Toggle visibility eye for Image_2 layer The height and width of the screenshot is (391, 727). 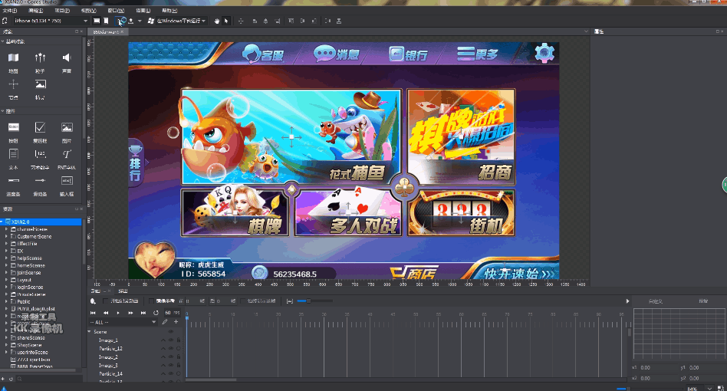170,357
